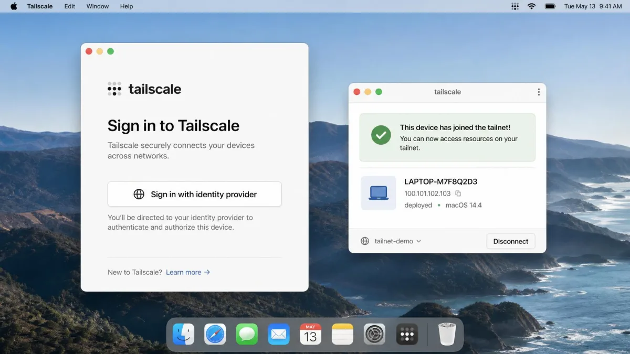Disconnect from the tailnet

coord(511,241)
